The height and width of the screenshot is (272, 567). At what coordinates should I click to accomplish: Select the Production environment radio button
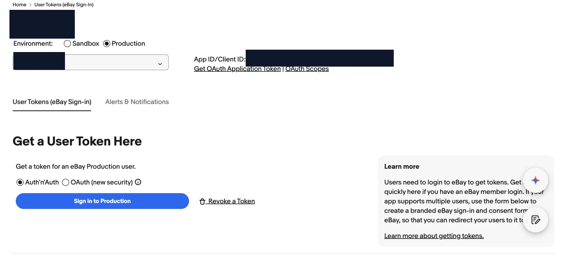coord(107,44)
